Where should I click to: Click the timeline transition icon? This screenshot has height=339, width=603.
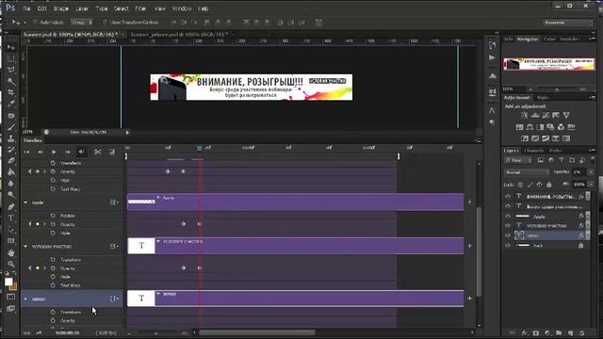[x=111, y=152]
